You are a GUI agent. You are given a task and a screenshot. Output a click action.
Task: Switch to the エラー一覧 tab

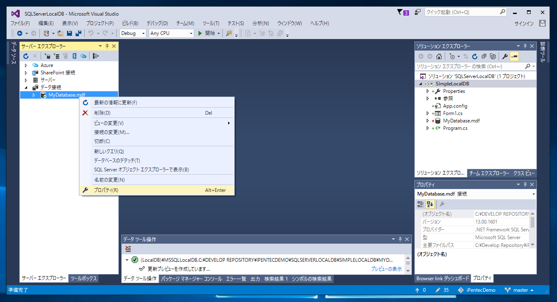pos(236,279)
